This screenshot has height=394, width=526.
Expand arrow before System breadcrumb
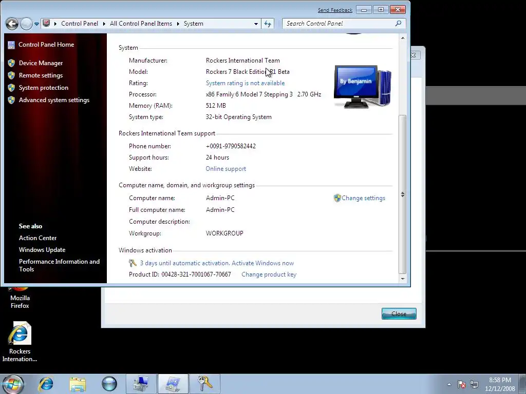178,24
